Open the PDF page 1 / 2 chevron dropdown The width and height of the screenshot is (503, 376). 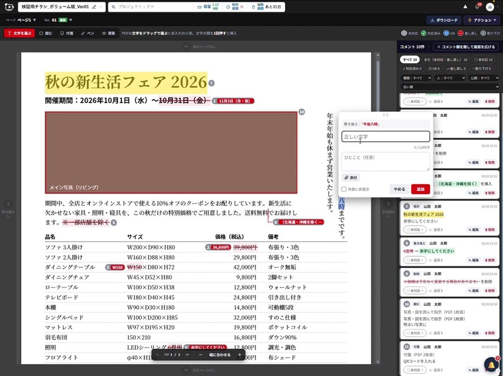[187, 355]
